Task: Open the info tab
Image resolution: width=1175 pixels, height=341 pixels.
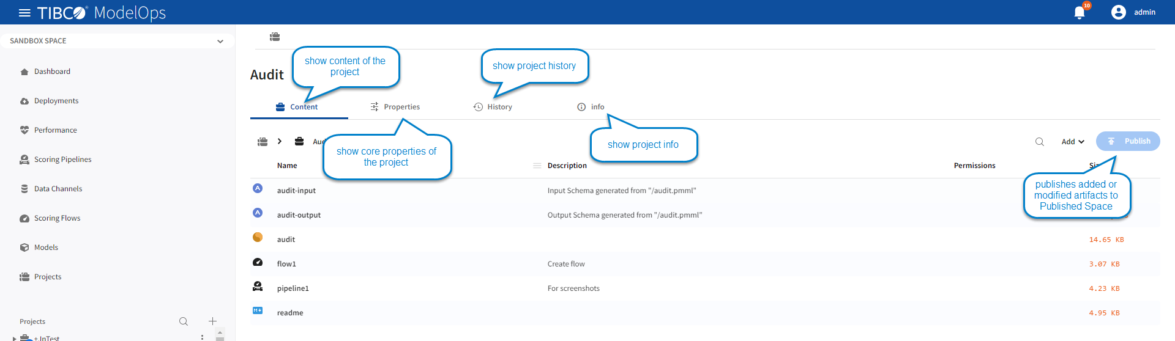Action: tap(591, 107)
